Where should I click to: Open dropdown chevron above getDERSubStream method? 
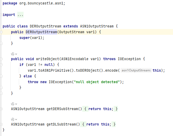[x=16, y=104]
